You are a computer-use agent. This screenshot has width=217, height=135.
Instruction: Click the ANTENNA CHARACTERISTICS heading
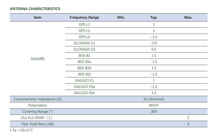[35, 9]
